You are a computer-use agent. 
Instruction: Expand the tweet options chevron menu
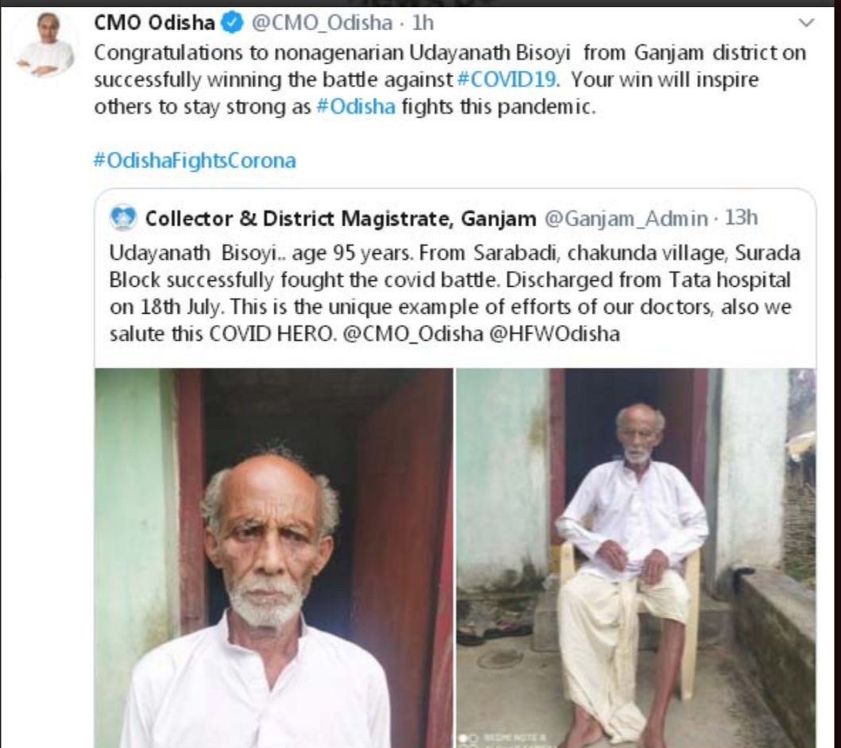click(806, 23)
